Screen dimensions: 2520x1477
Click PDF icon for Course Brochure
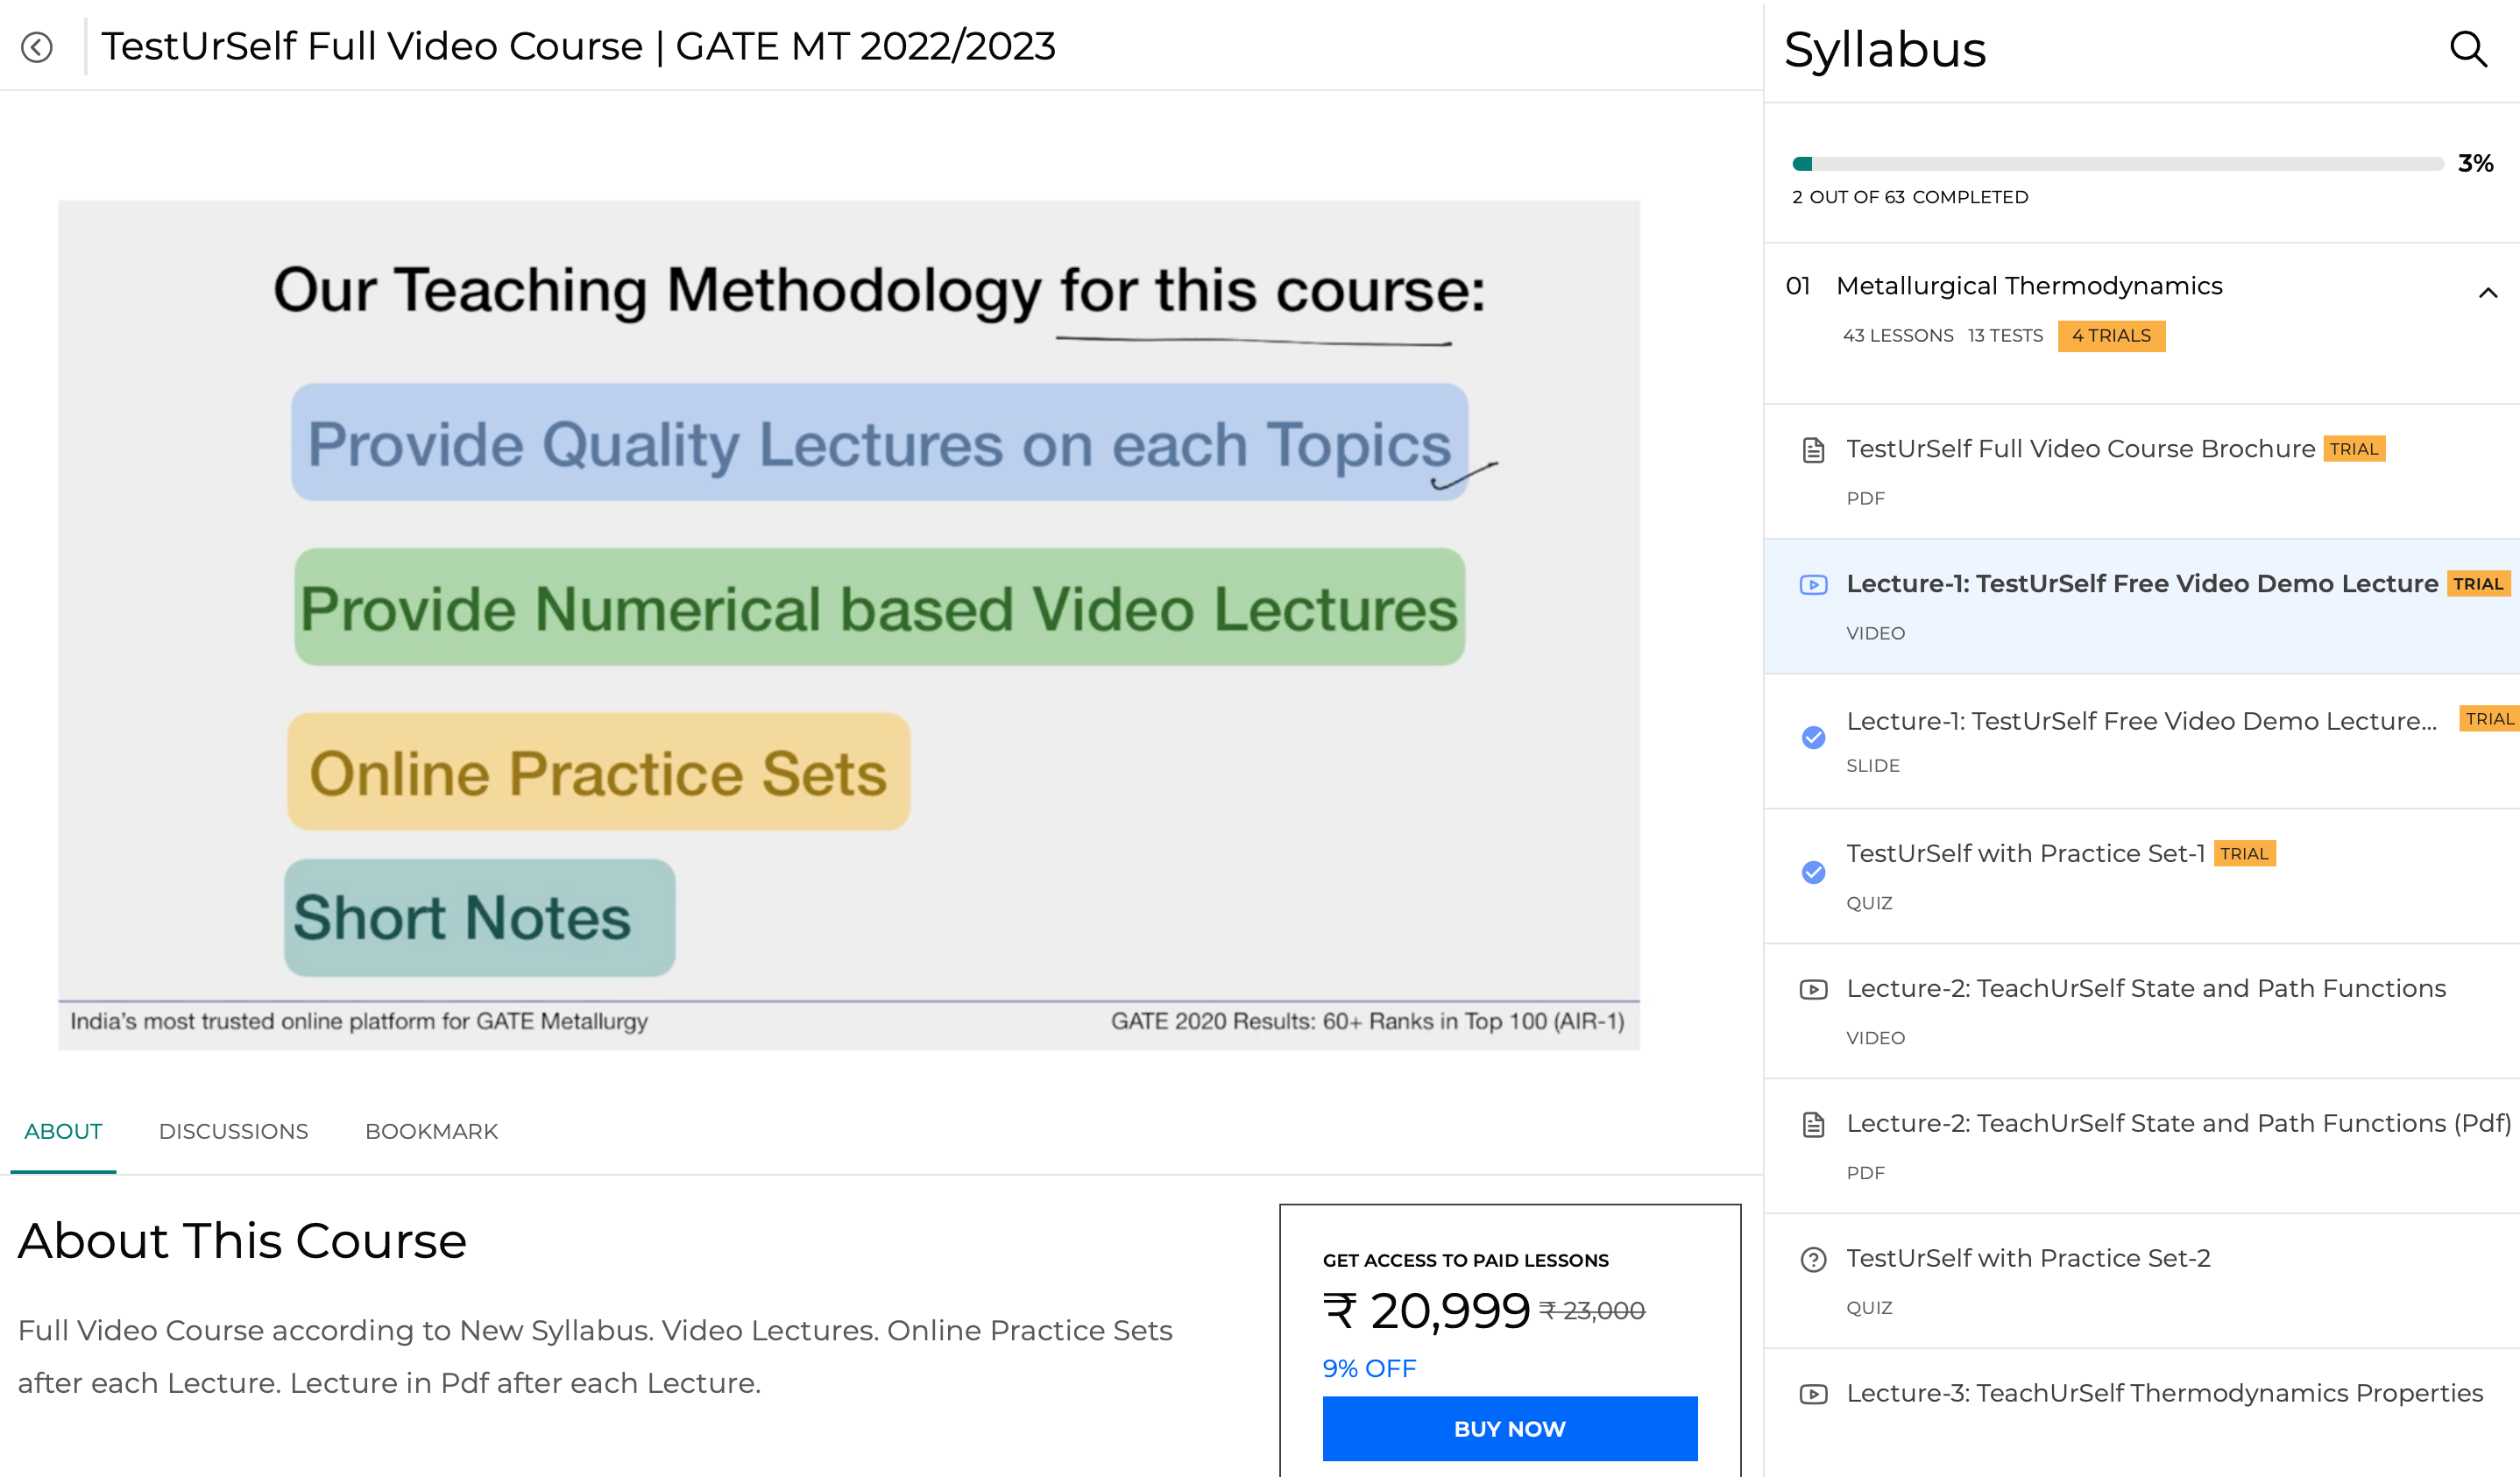click(x=1813, y=450)
